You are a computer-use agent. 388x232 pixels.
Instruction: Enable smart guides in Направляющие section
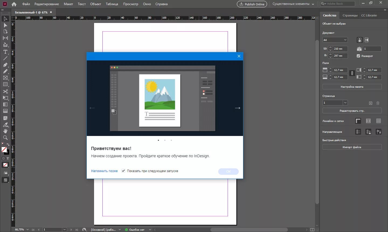[x=379, y=132]
